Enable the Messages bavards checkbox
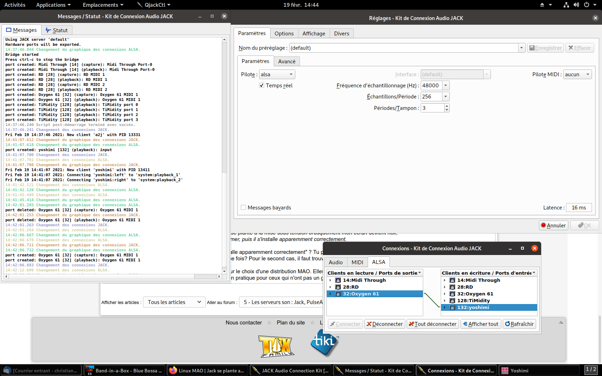Image resolution: width=602 pixels, height=376 pixels. (243, 208)
